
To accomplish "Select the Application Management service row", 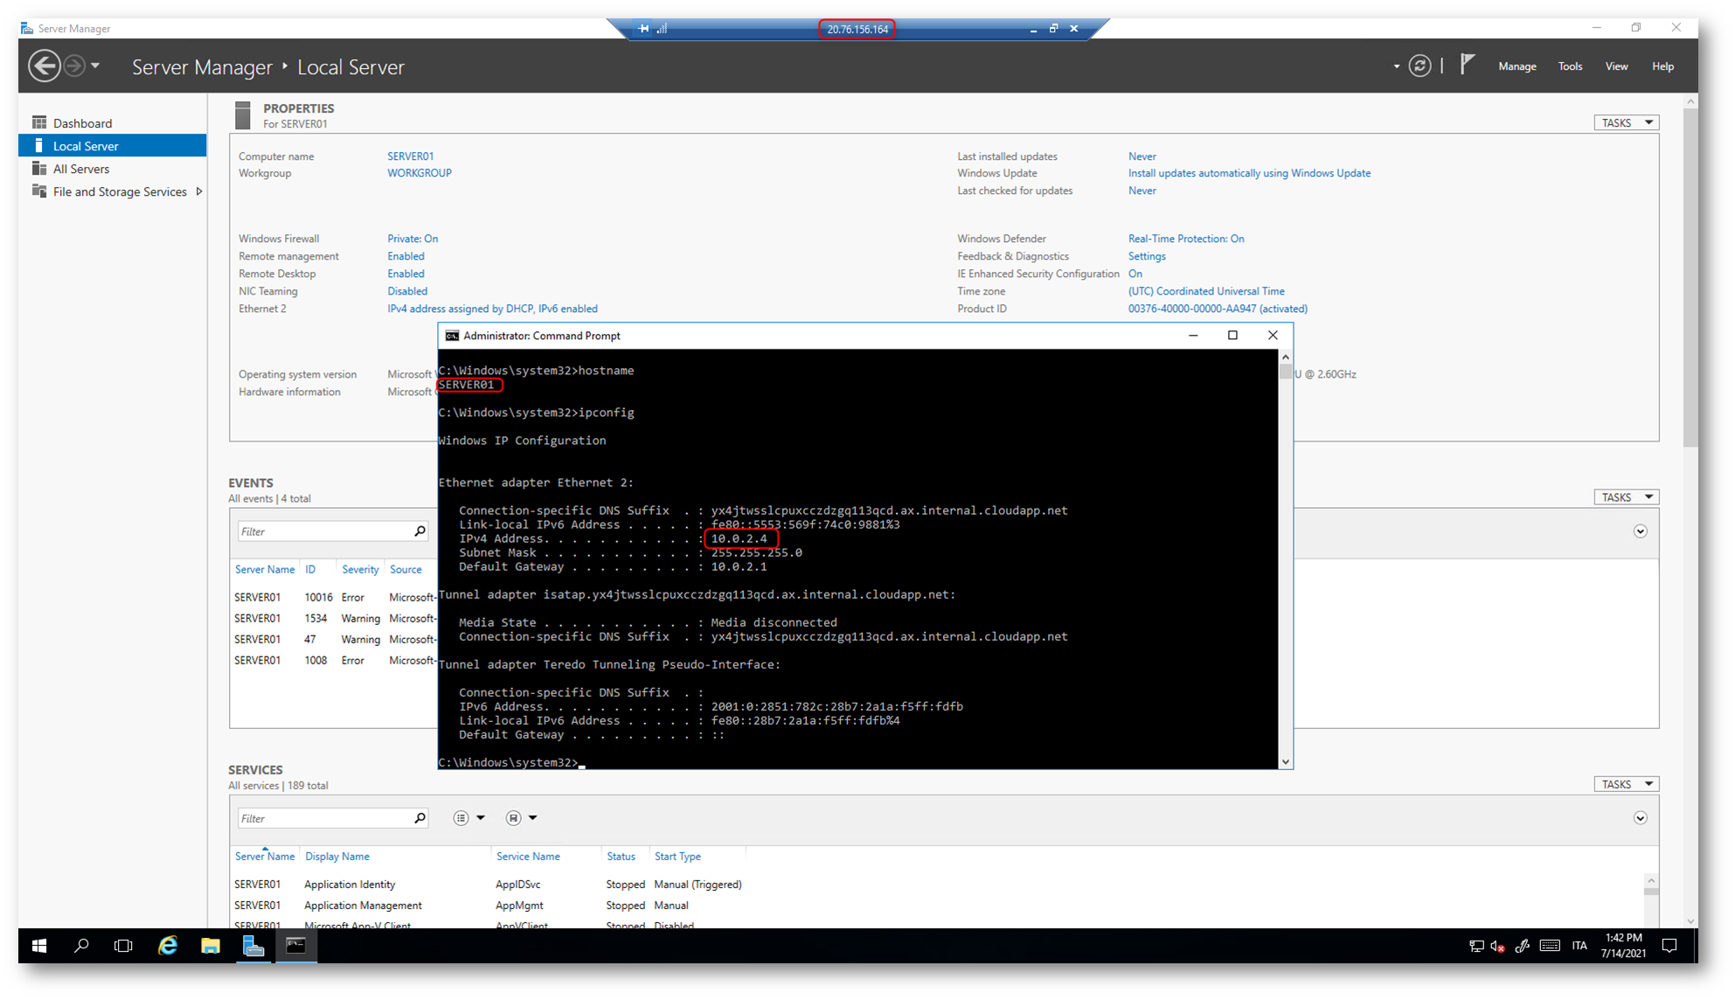I will click(937, 906).
